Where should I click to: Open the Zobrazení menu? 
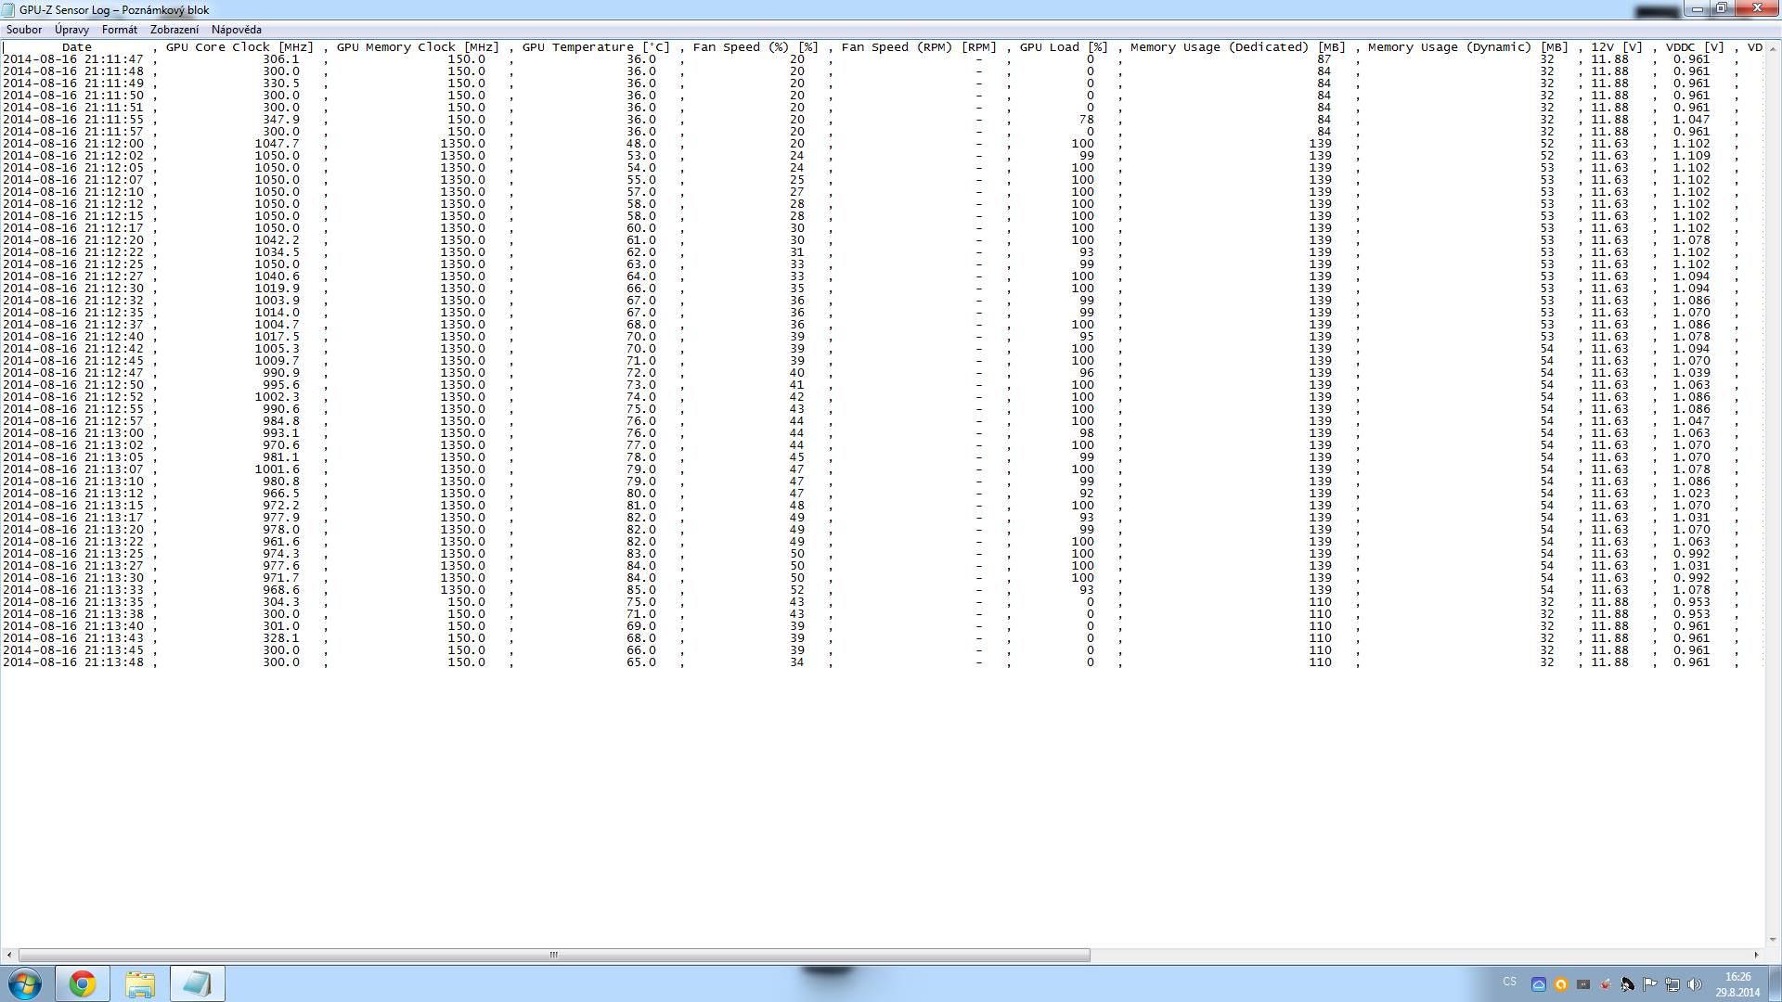pos(174,30)
